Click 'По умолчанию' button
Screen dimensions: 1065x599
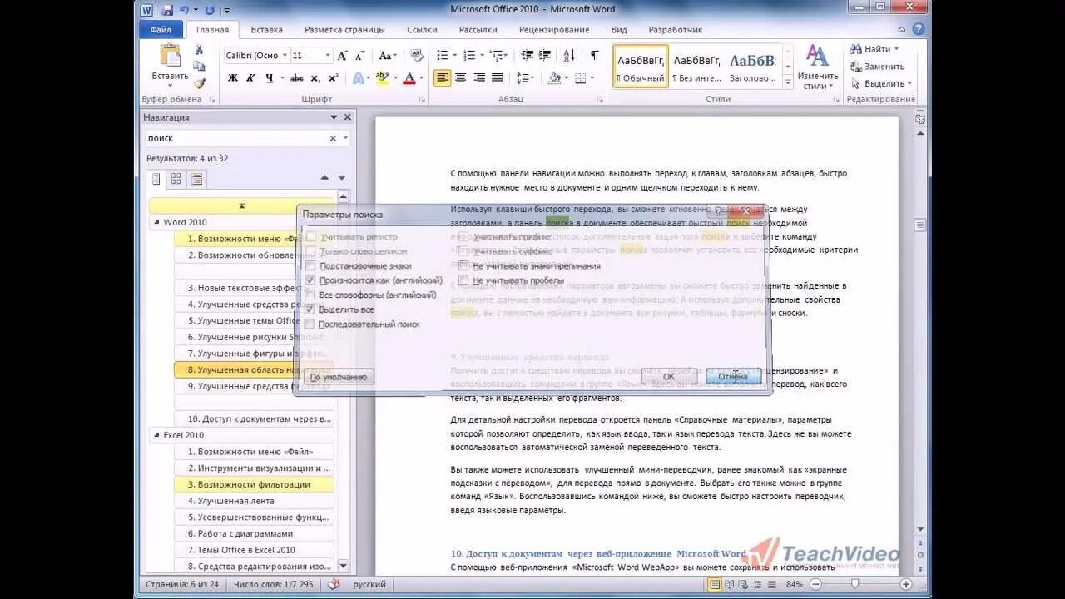pos(339,377)
